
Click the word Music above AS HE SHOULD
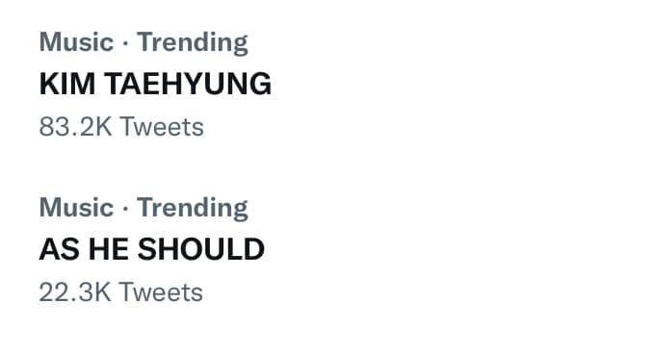point(76,207)
